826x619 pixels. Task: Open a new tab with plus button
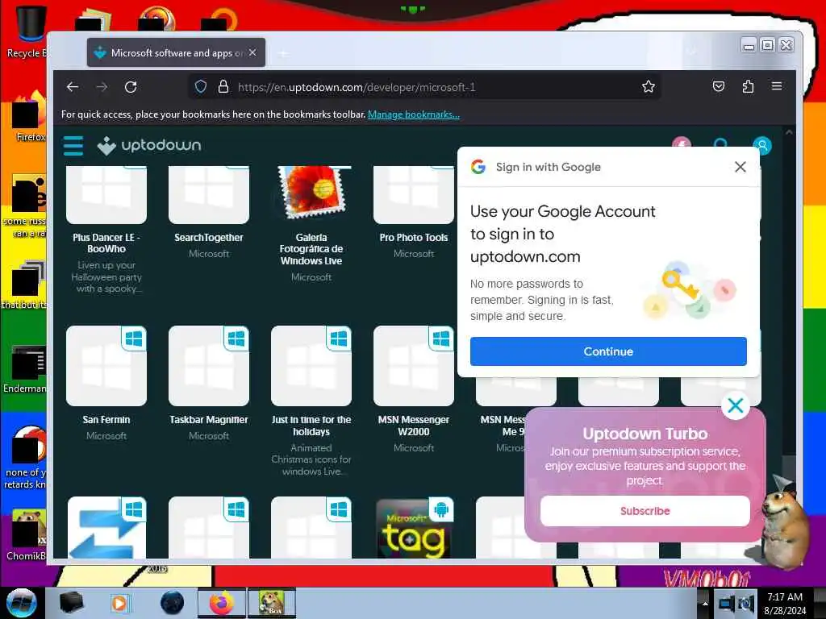click(x=283, y=53)
